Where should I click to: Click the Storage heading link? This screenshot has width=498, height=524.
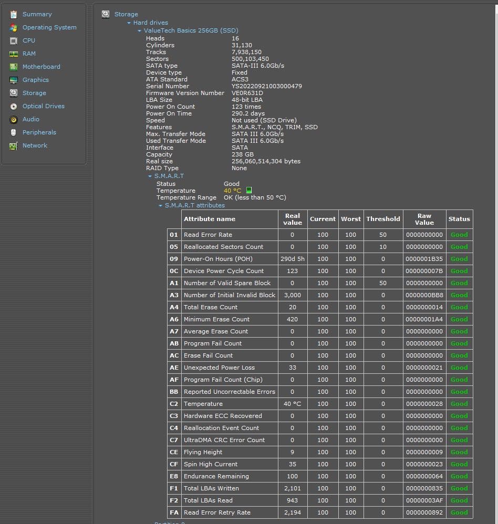click(x=126, y=14)
